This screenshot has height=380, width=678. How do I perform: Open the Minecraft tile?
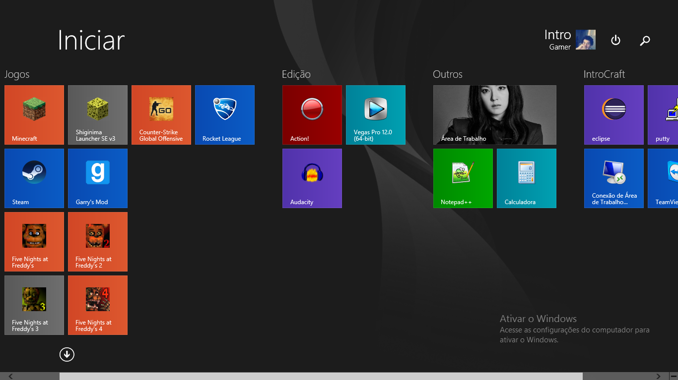point(34,115)
